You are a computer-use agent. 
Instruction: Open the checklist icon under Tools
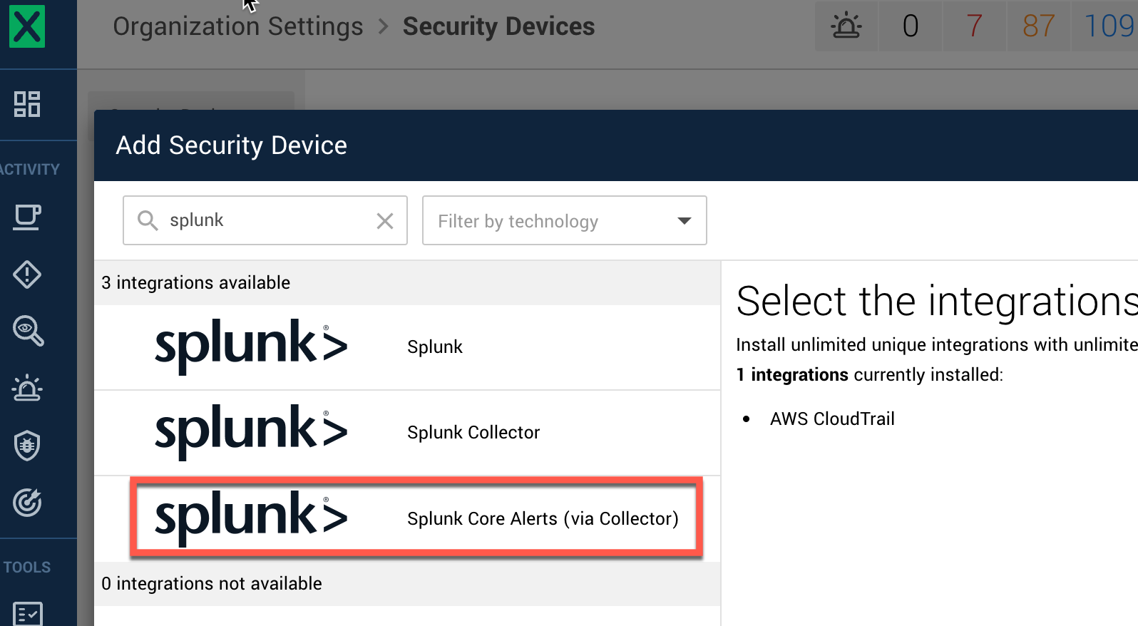point(28,615)
